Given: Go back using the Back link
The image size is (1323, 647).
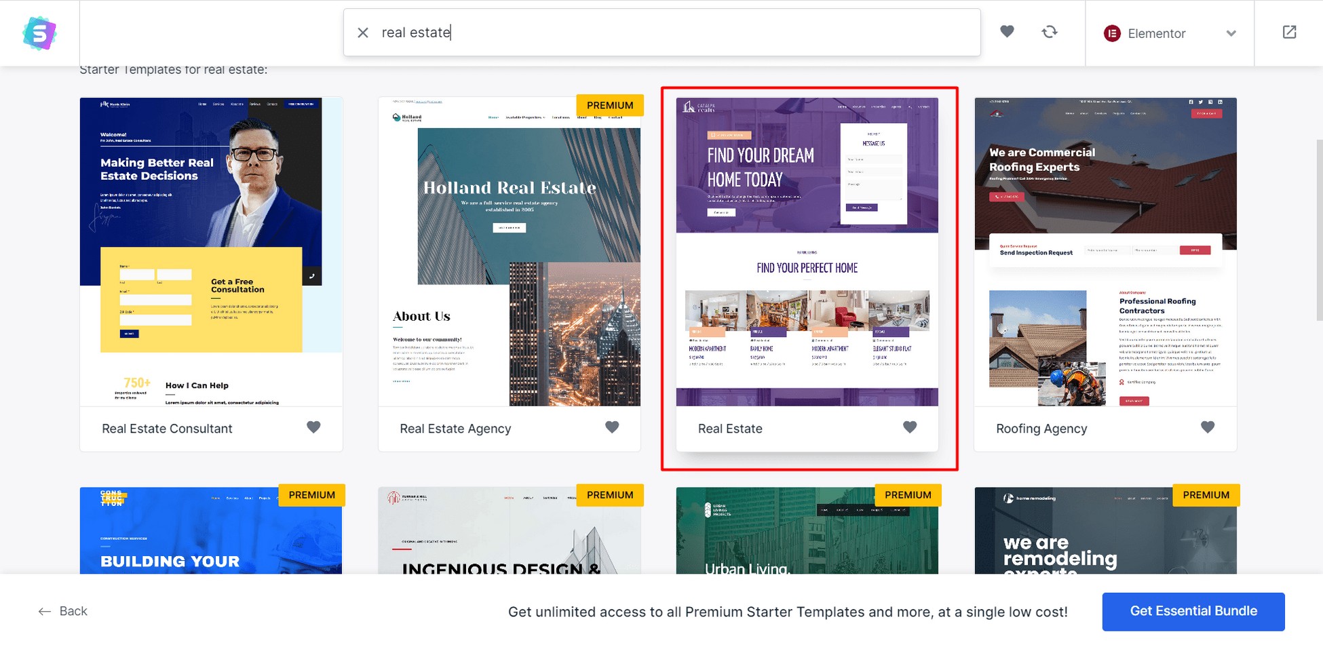Looking at the screenshot, I should (73, 612).
